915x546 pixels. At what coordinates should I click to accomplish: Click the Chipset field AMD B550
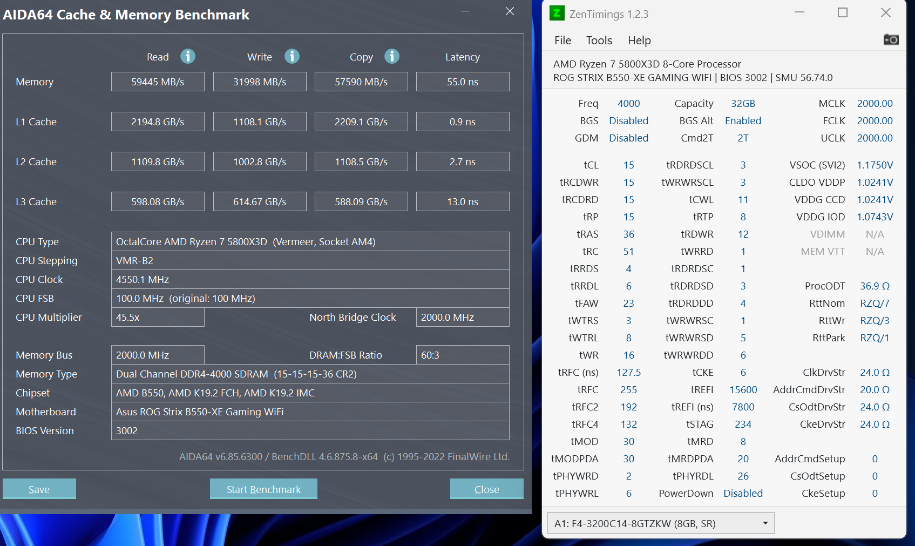click(x=310, y=393)
